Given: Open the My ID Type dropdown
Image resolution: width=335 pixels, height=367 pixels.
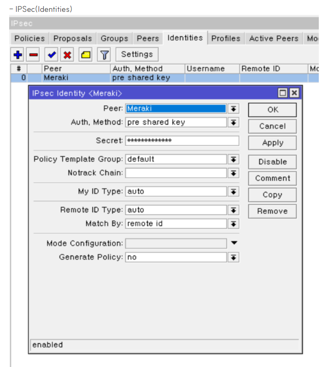Looking at the screenshot, I should 233,192.
